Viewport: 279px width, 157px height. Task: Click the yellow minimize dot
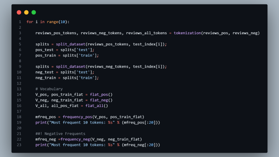pos(26,12)
